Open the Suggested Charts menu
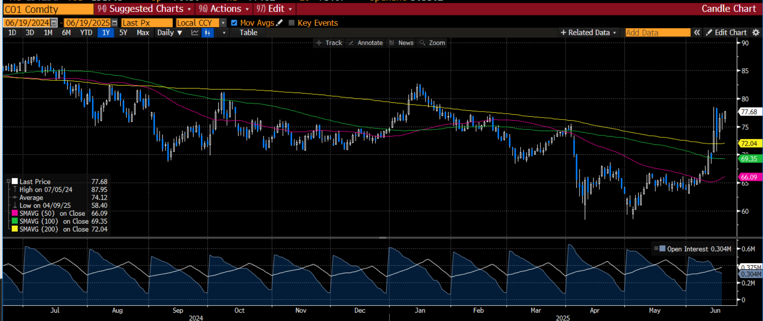763x321 pixels. [144, 9]
